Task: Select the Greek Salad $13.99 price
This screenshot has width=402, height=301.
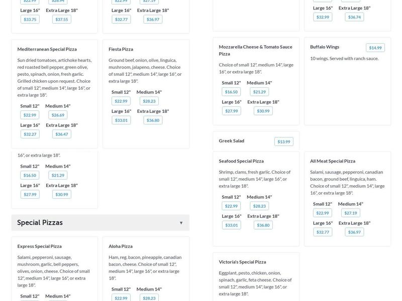Action: click(283, 141)
